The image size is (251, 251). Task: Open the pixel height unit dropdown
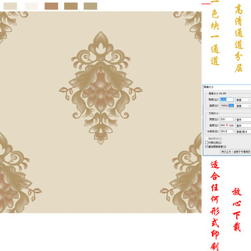243,106
